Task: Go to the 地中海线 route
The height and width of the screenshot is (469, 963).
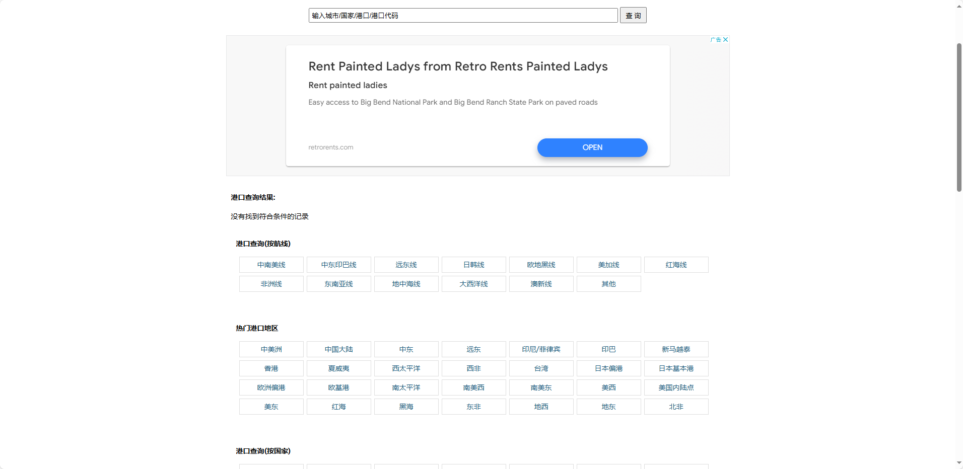Action: [x=406, y=284]
